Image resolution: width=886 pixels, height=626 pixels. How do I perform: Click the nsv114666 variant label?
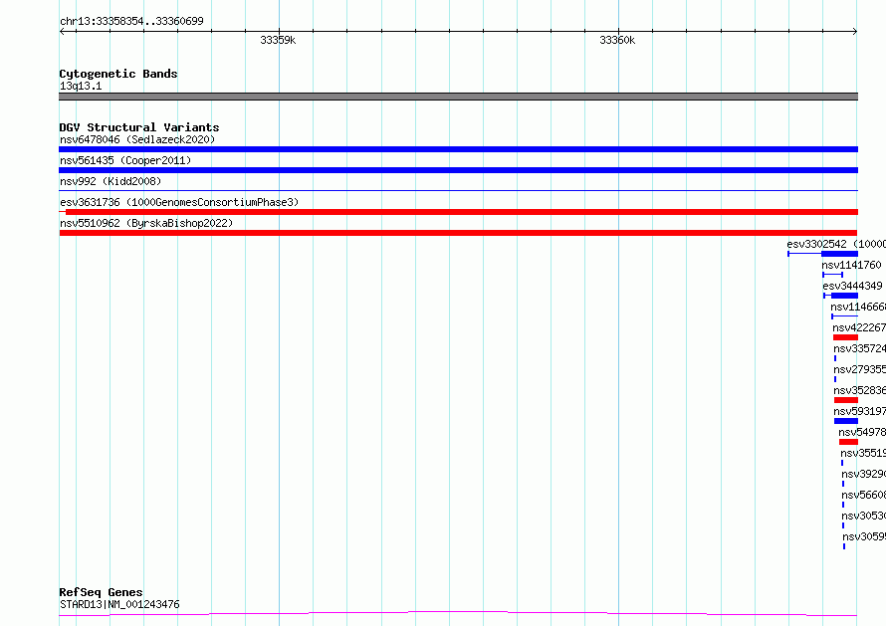858,307
